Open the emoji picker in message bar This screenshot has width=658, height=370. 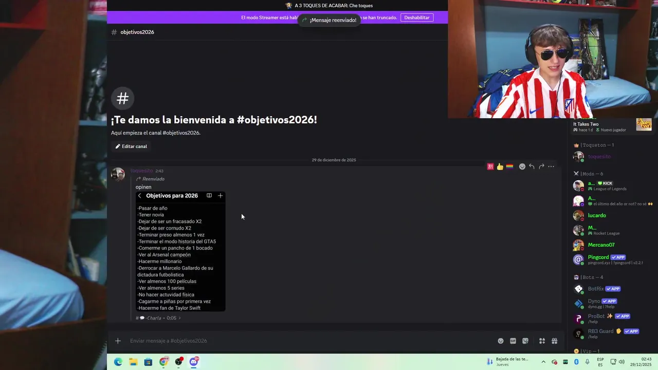(x=501, y=341)
